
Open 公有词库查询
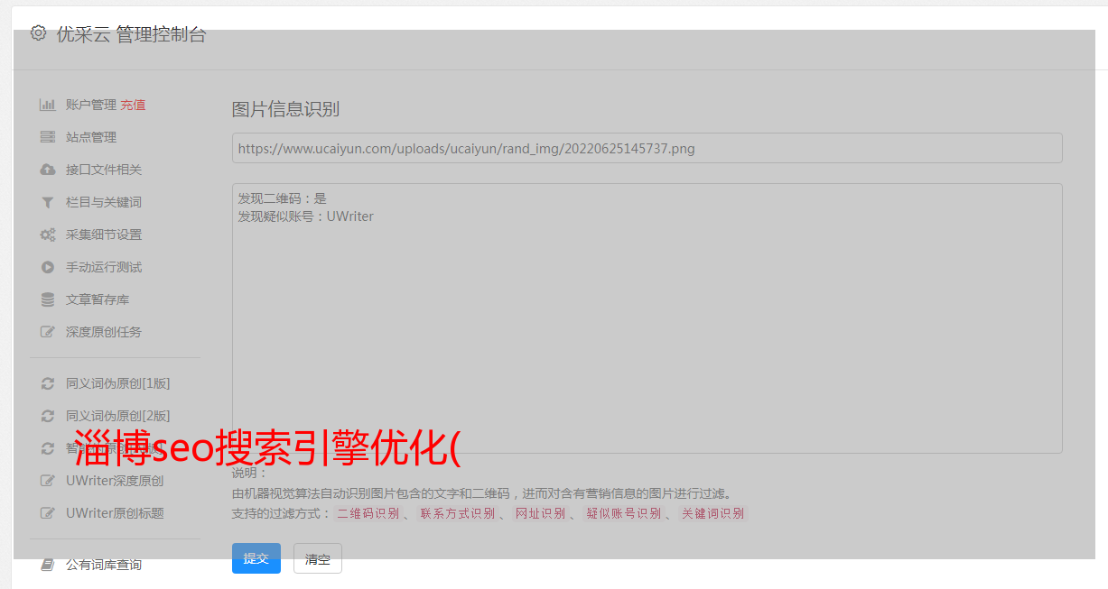[x=104, y=565]
